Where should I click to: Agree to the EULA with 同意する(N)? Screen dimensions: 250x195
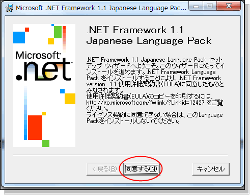[142, 169]
